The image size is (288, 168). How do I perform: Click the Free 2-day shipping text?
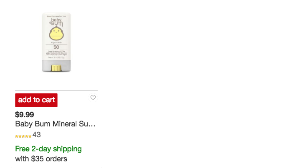coord(48,149)
